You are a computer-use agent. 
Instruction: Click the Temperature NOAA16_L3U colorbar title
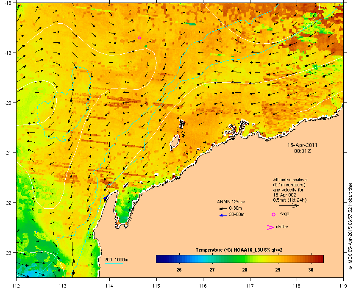239,250
